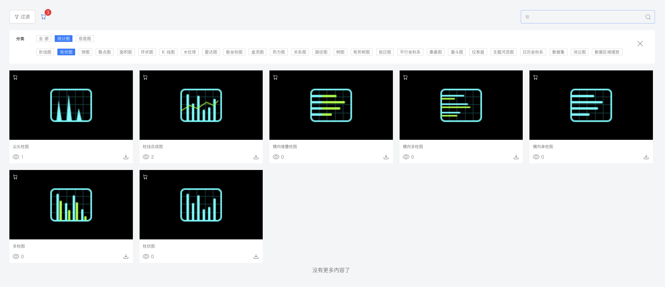This screenshot has width=665, height=287.
Task: Choose the 数据区域缩放 tag
Action: point(607,52)
